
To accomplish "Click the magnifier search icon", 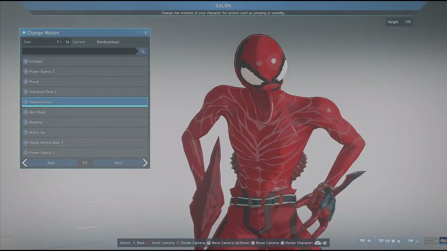I will pos(142,51).
